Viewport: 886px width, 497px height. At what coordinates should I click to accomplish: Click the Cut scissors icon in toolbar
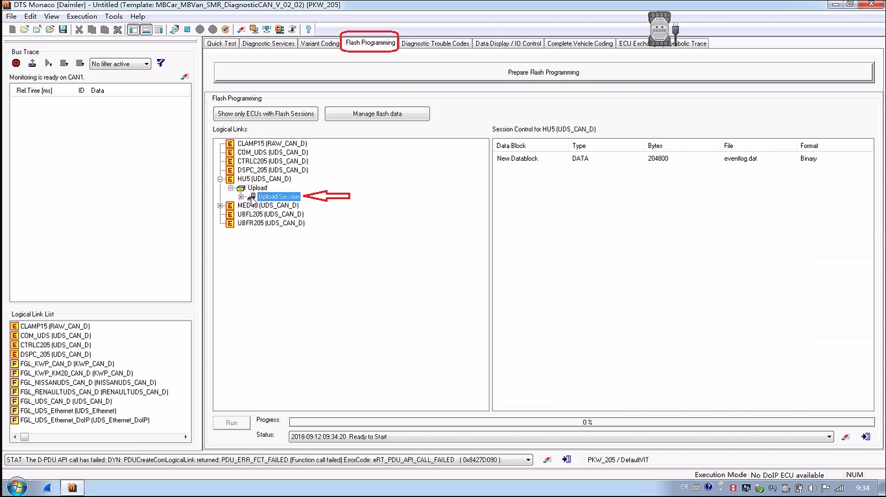pyautogui.click(x=79, y=30)
